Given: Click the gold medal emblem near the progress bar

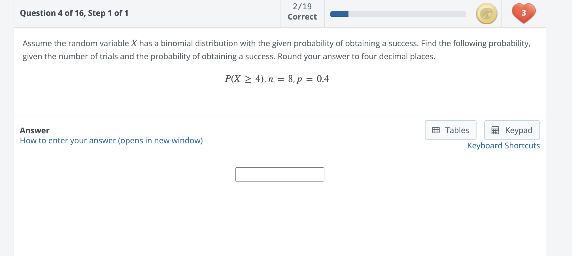Looking at the screenshot, I should pyautogui.click(x=486, y=13).
